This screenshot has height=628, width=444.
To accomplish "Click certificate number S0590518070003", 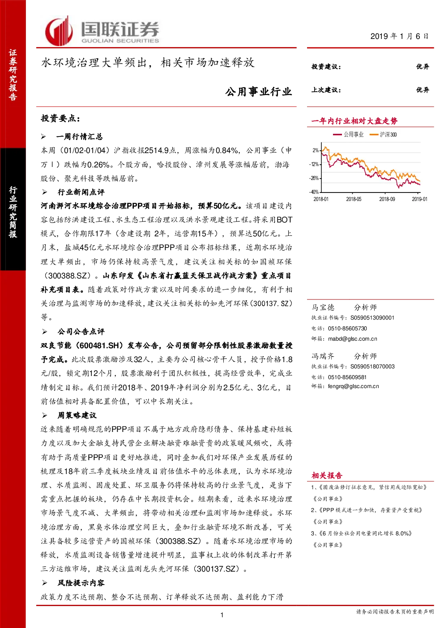I will [x=372, y=367].
